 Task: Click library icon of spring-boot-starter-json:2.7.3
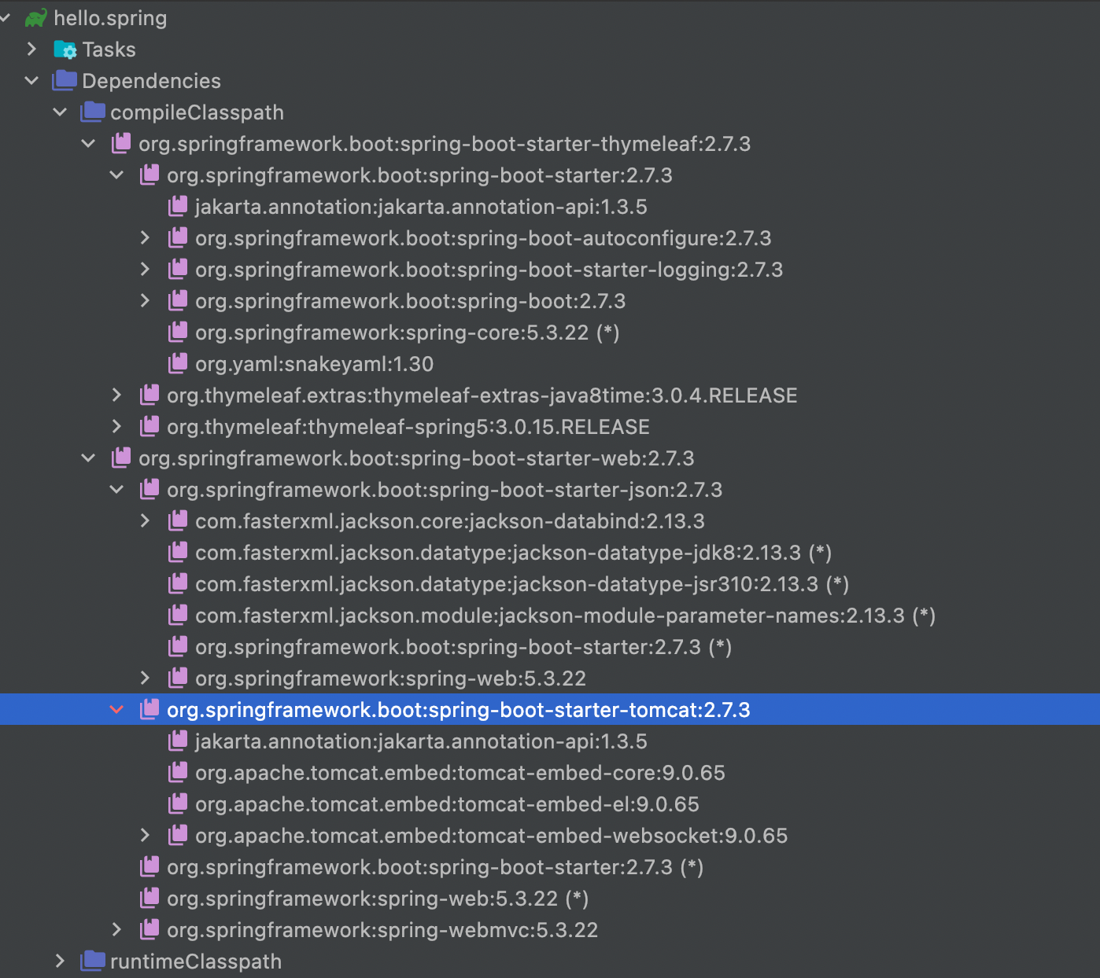point(149,489)
